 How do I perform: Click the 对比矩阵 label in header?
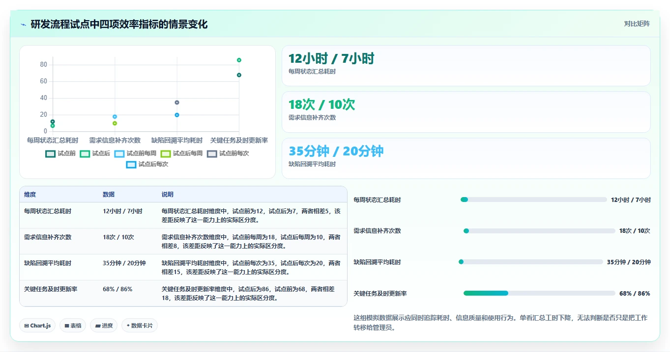[x=637, y=24]
